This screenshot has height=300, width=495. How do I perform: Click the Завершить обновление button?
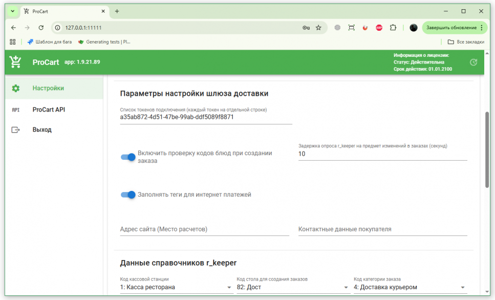[452, 28]
